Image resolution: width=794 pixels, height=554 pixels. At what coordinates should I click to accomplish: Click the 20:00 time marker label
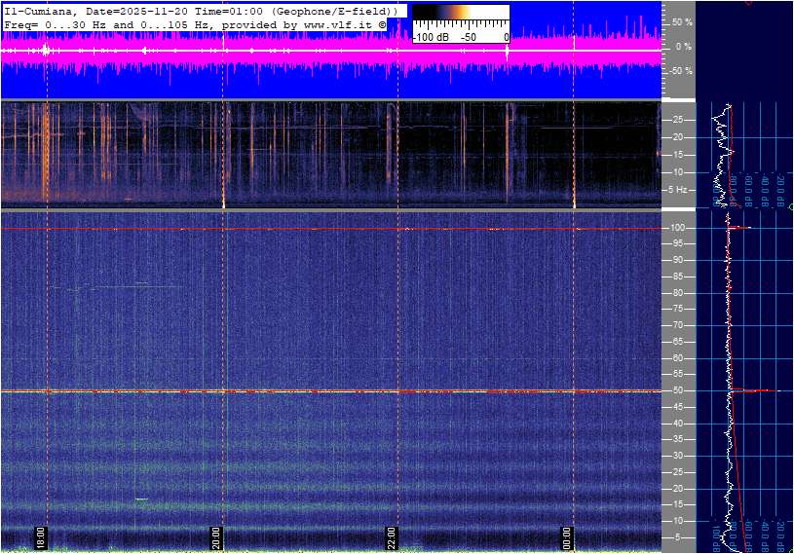(217, 537)
